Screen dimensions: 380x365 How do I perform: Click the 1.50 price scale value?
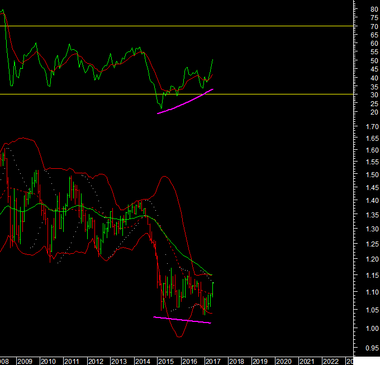(372, 175)
